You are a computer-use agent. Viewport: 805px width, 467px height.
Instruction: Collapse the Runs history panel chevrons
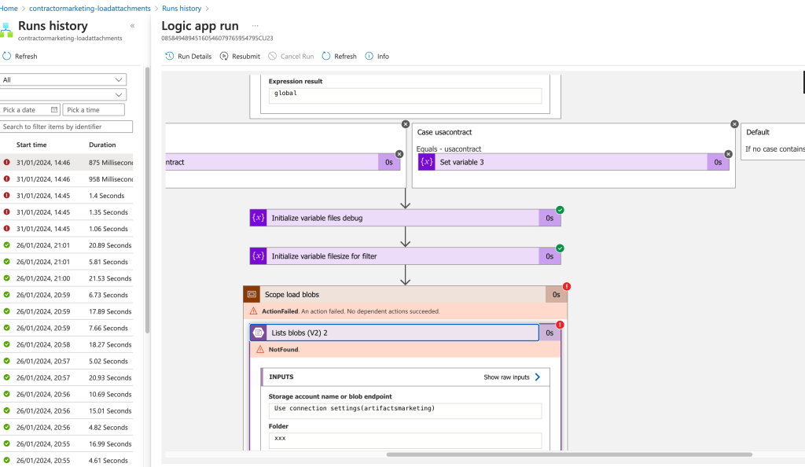pos(132,26)
